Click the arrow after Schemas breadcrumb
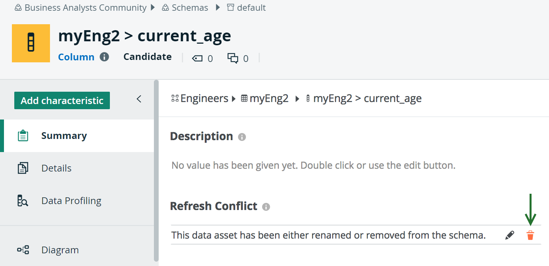Screen dimensions: 549x266 tap(217, 8)
